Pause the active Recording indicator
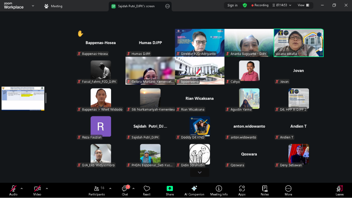352x198 pixels. coord(259,5)
